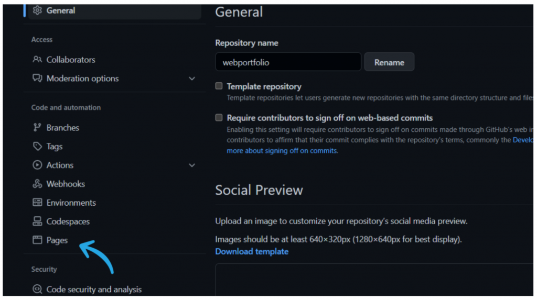Click the Actions play-circle icon
Screen dimensions: 537x300
pyautogui.click(x=37, y=165)
